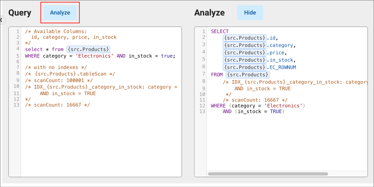Collapse the sidebar using the left-edge chevron
This screenshot has height=187, width=374.
pyautogui.click(x=1, y=20)
